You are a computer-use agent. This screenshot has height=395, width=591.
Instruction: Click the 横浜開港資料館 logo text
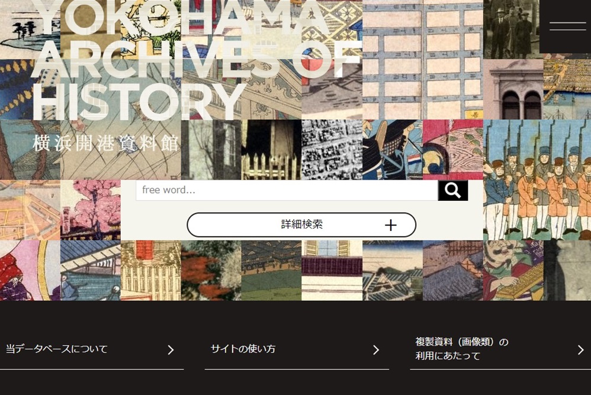(105, 143)
